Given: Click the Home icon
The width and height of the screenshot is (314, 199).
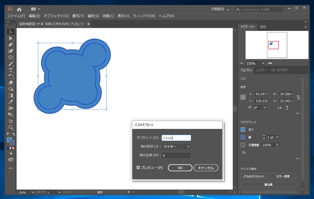Looking at the screenshot, I should (19, 10).
